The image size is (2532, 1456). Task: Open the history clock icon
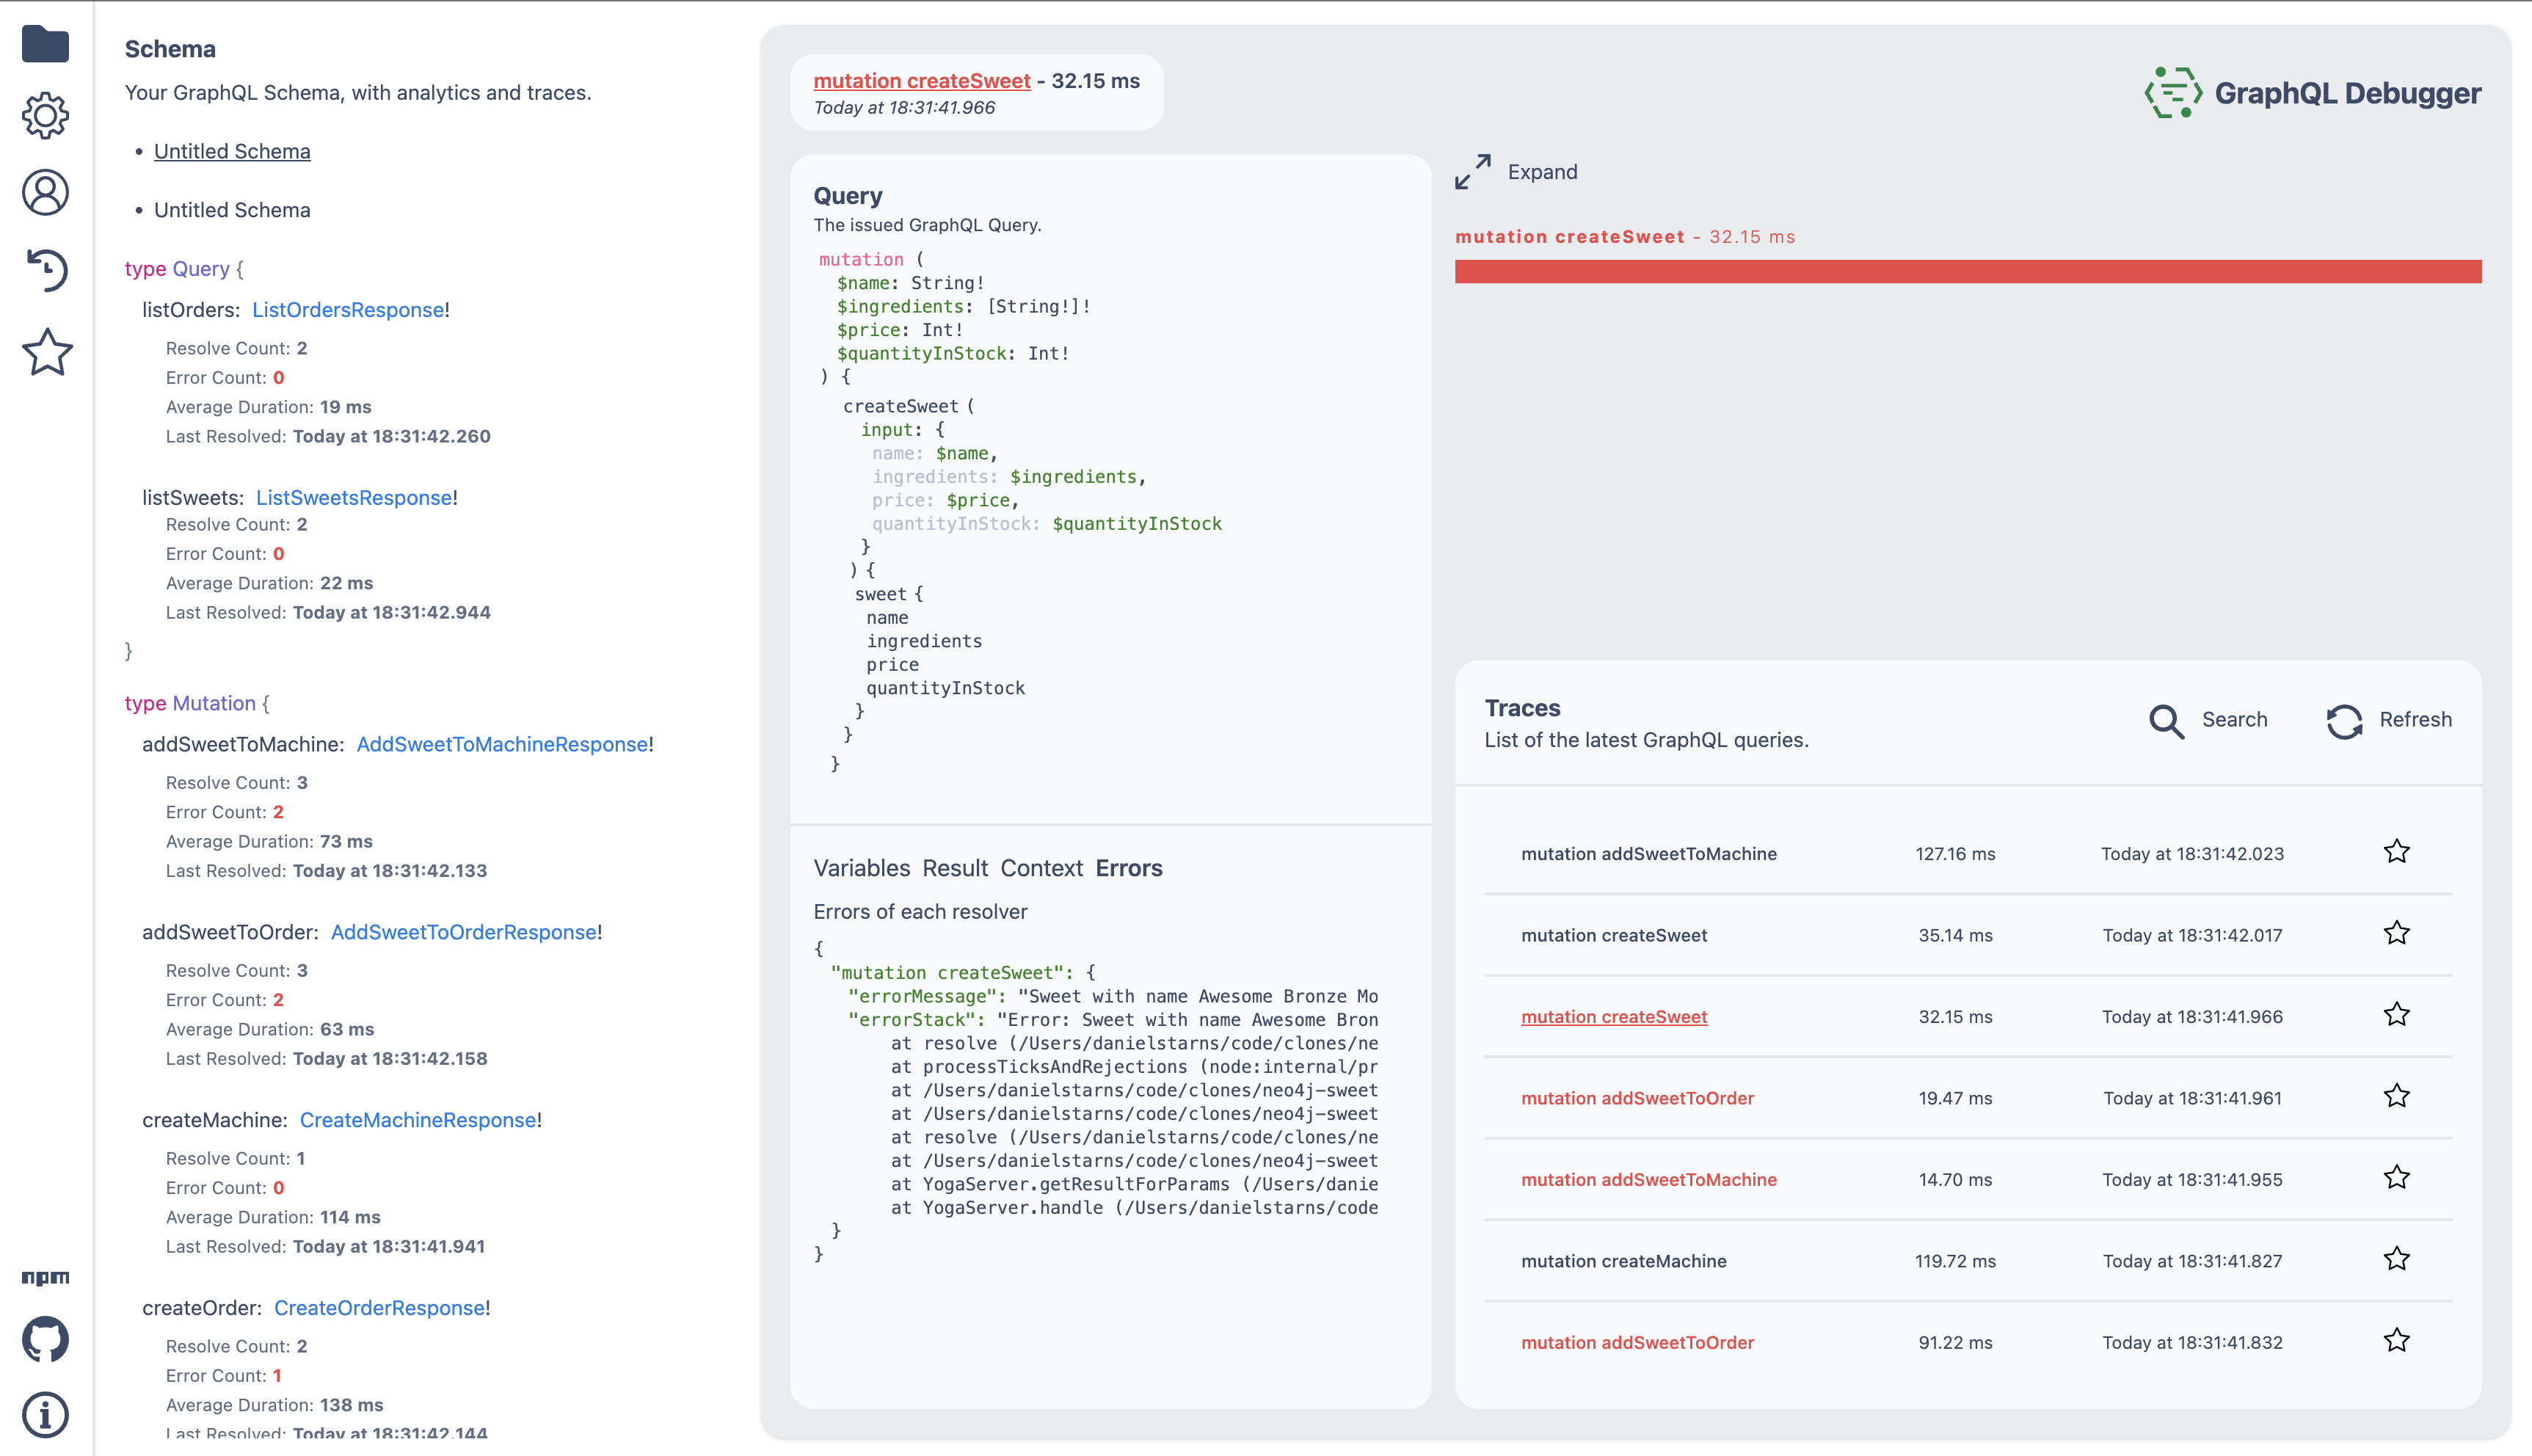click(45, 270)
